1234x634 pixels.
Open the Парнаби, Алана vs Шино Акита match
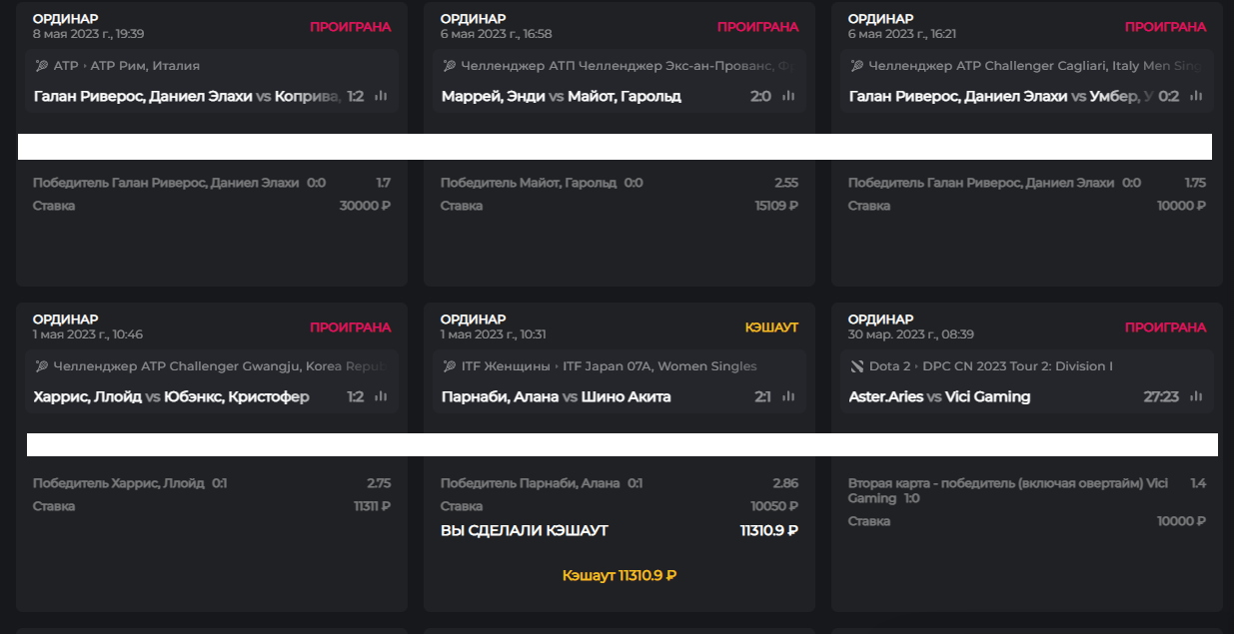click(x=556, y=397)
